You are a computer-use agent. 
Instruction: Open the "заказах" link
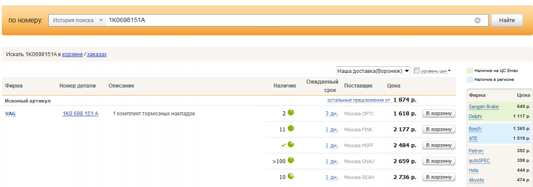(x=97, y=54)
